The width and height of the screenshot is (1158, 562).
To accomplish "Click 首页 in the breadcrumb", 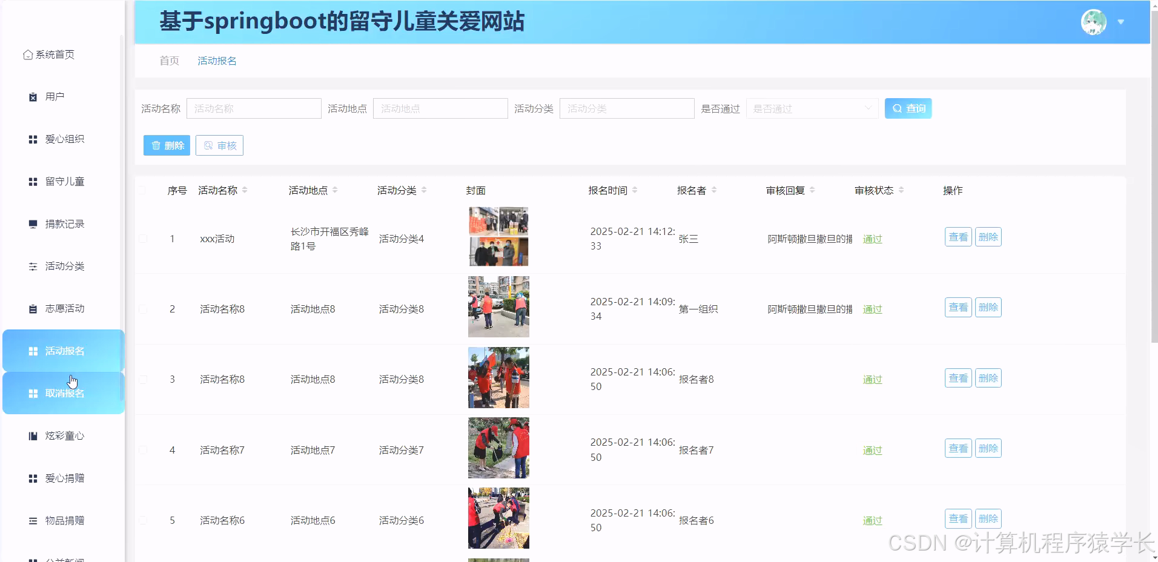I will (168, 61).
